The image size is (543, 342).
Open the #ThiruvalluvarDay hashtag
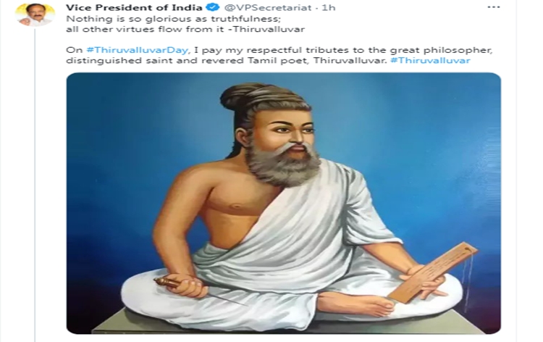click(x=137, y=50)
